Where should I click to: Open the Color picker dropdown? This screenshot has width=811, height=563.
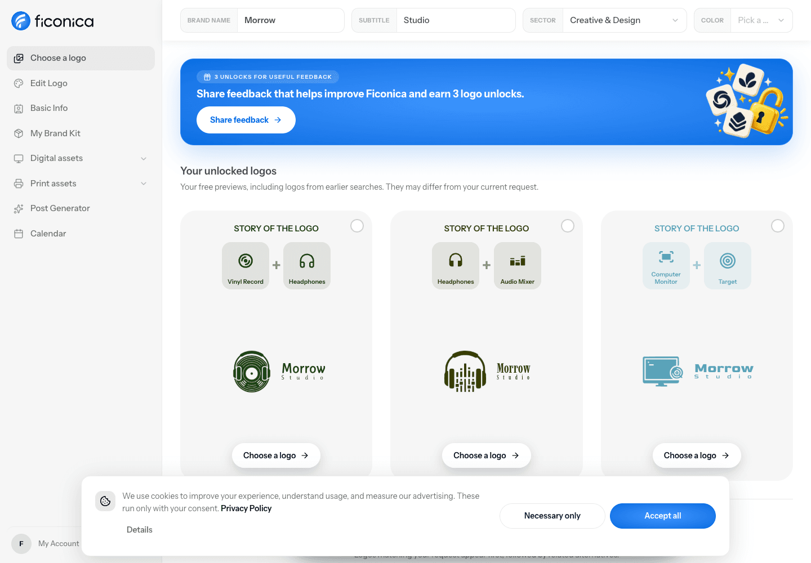(743, 20)
